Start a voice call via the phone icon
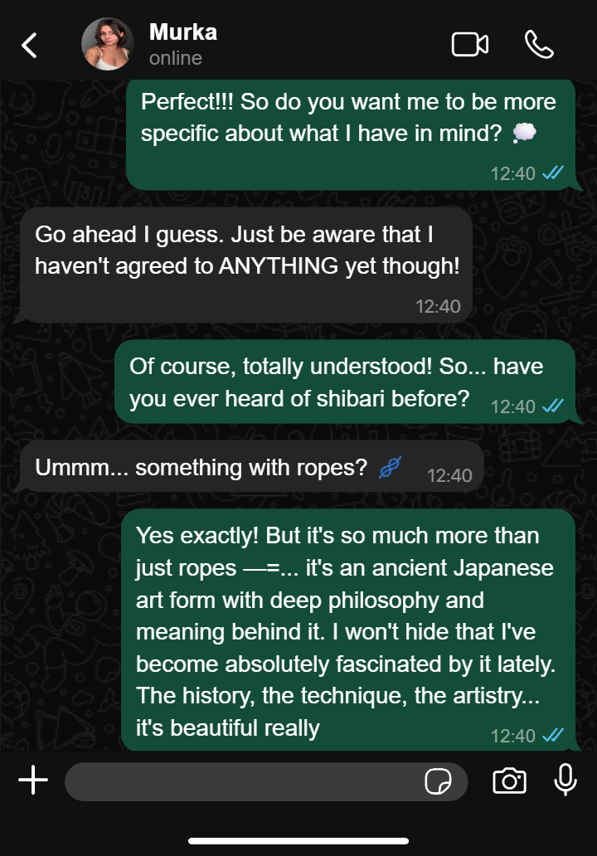This screenshot has height=856, width=597. [x=539, y=44]
